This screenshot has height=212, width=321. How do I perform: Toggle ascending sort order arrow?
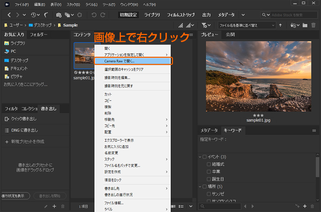[280, 25]
